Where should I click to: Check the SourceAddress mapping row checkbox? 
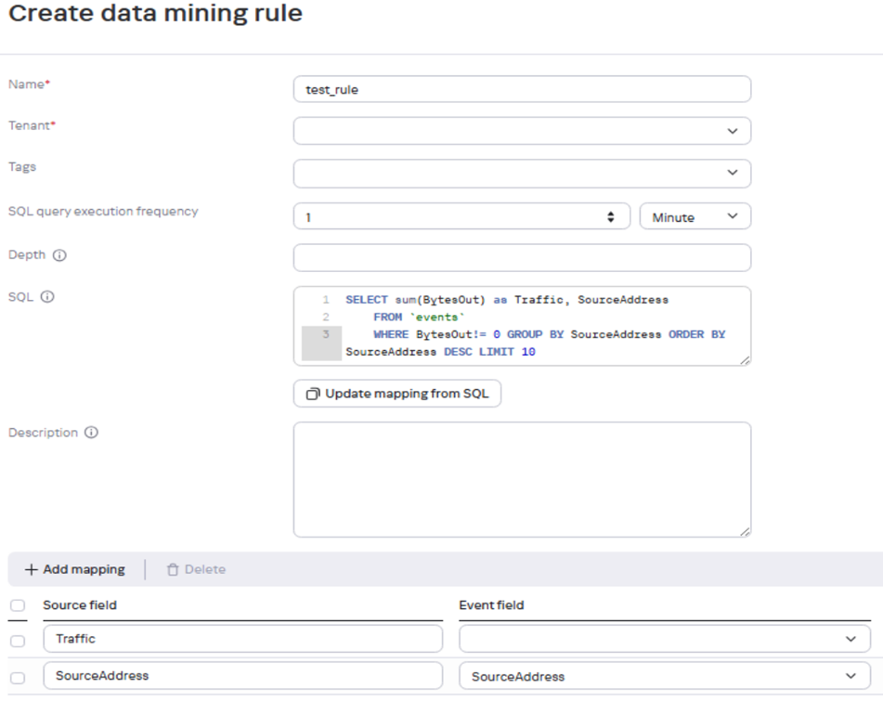click(x=18, y=678)
